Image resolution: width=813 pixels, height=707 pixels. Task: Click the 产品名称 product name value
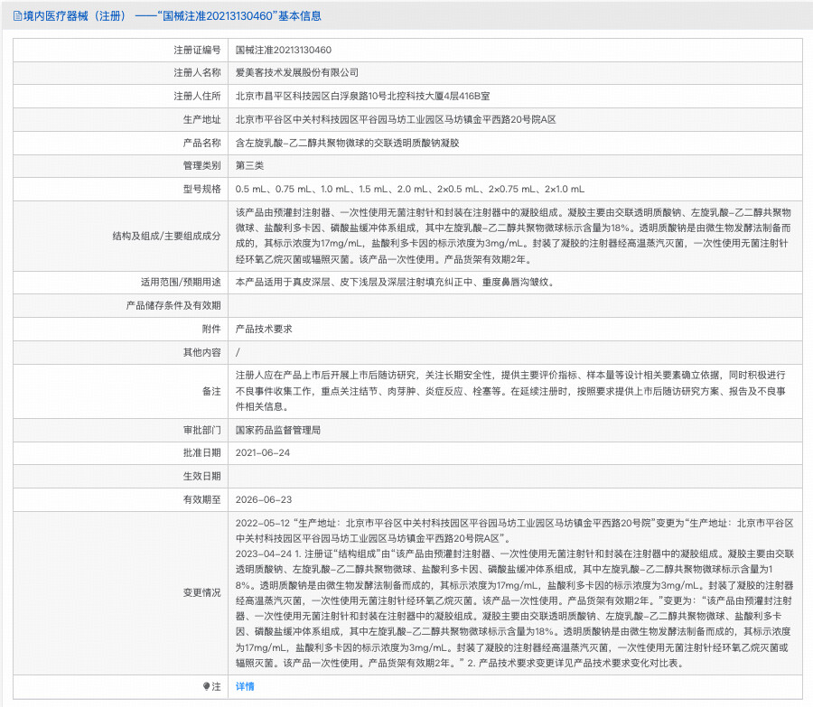click(348, 143)
